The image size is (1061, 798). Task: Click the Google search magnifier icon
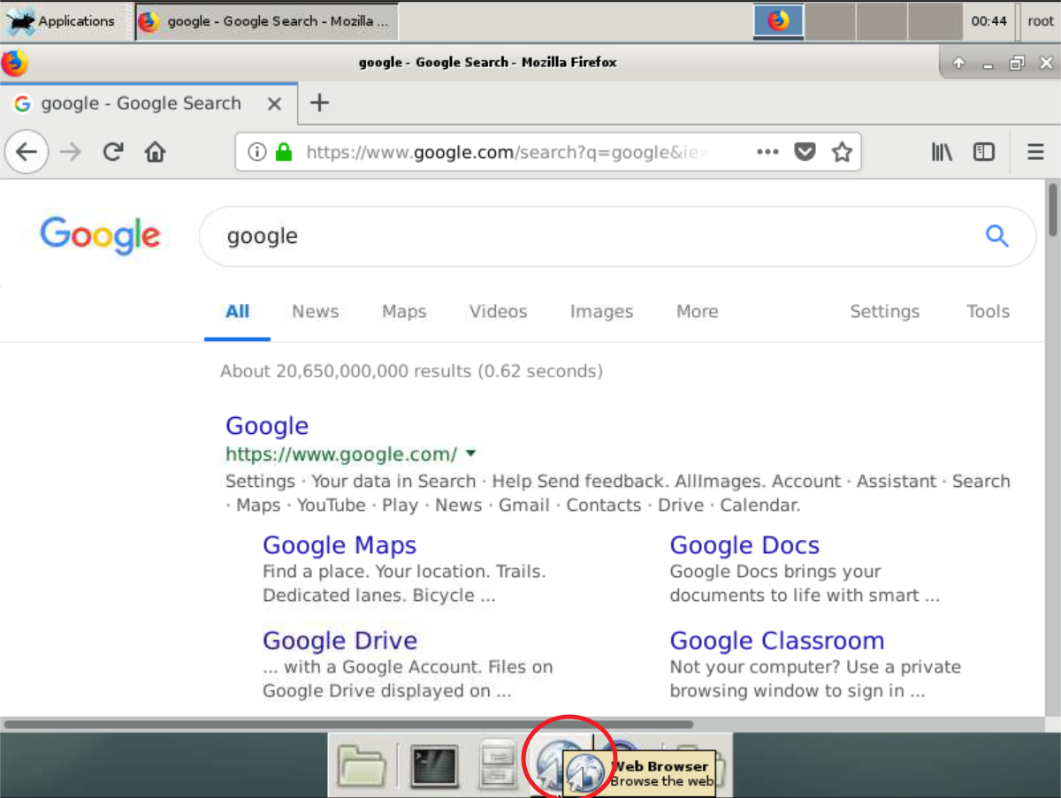(x=996, y=236)
